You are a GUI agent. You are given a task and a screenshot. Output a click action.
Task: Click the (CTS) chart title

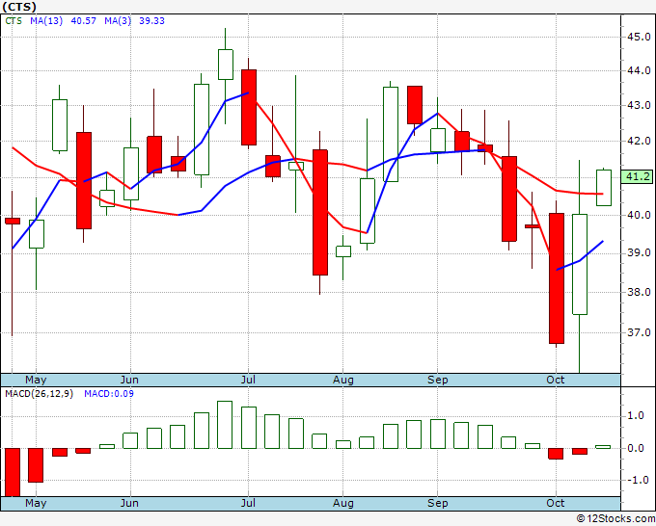point(19,7)
